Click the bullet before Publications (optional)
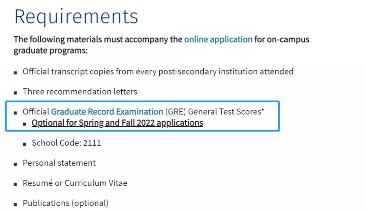 15,205
